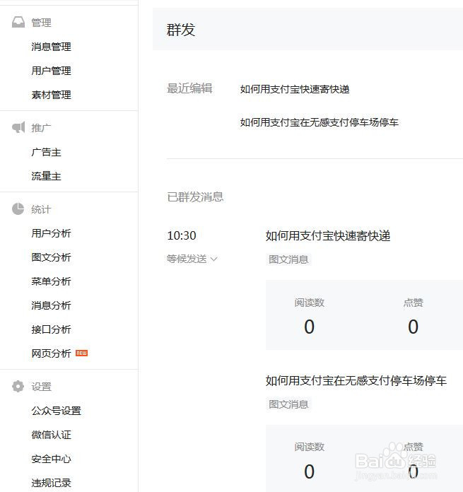The width and height of the screenshot is (463, 492).
Task: Click the 设置 gear icon
Action: click(x=18, y=386)
